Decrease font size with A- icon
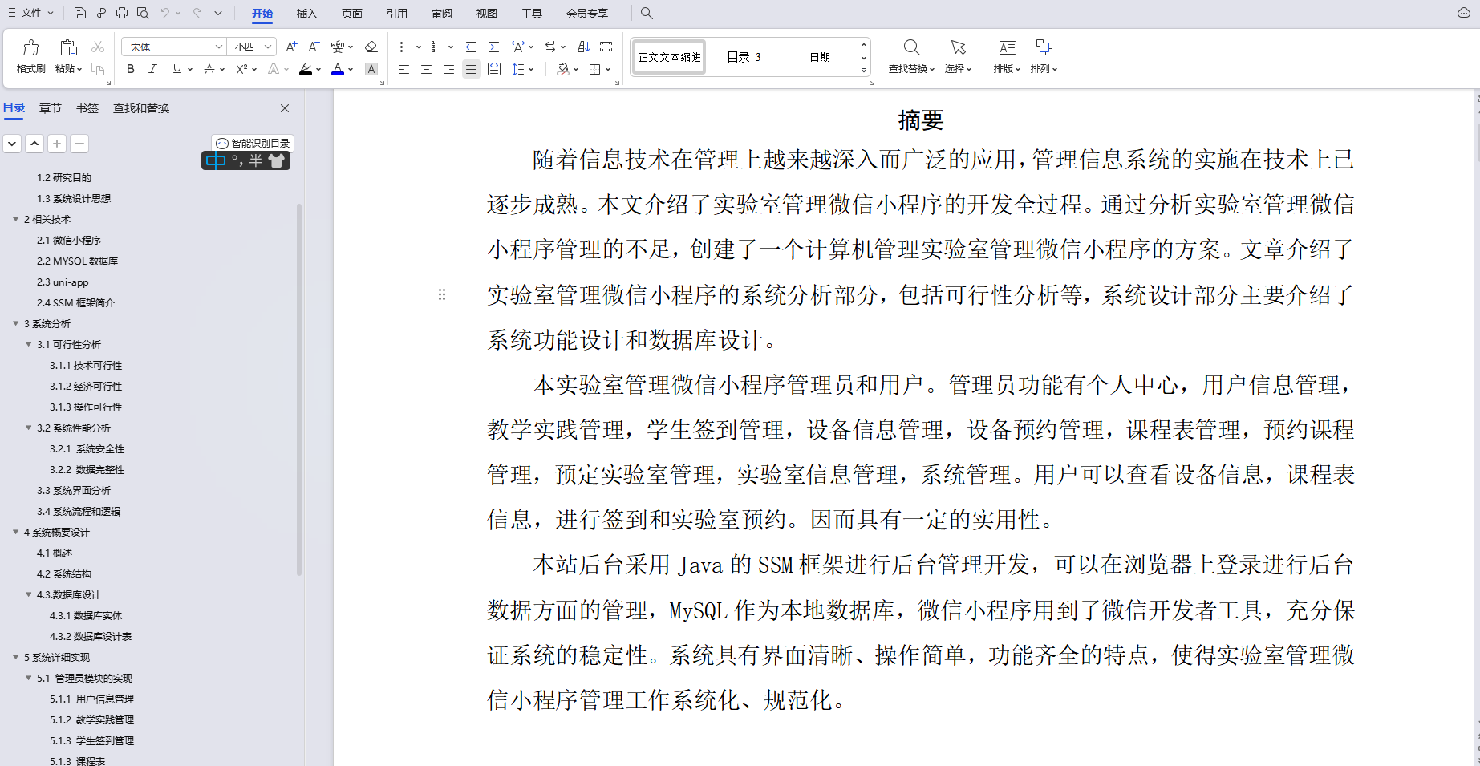Image resolution: width=1480 pixels, height=766 pixels. coord(314,47)
